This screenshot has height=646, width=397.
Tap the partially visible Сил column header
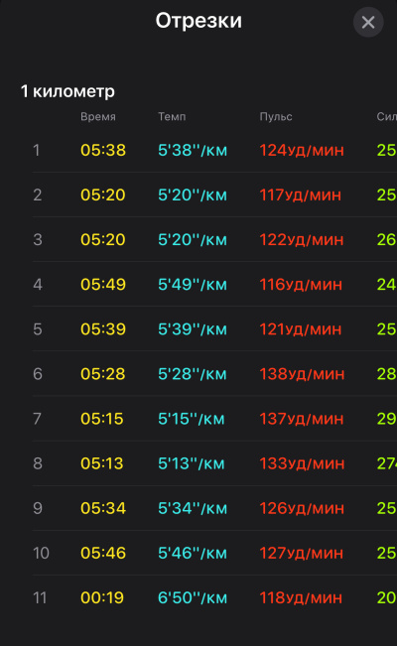point(387,116)
